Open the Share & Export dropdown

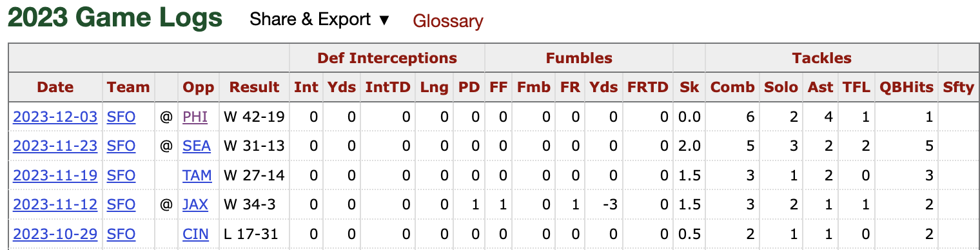tap(320, 20)
